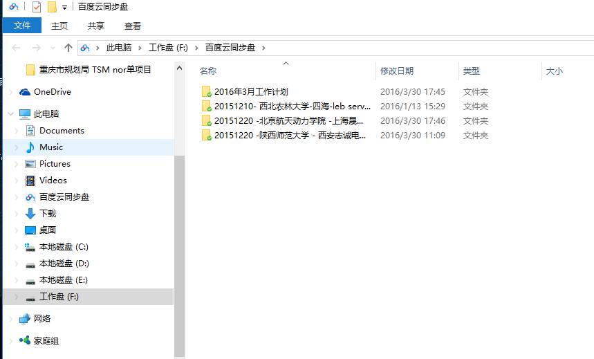Click the 网络 network icon

[25, 319]
